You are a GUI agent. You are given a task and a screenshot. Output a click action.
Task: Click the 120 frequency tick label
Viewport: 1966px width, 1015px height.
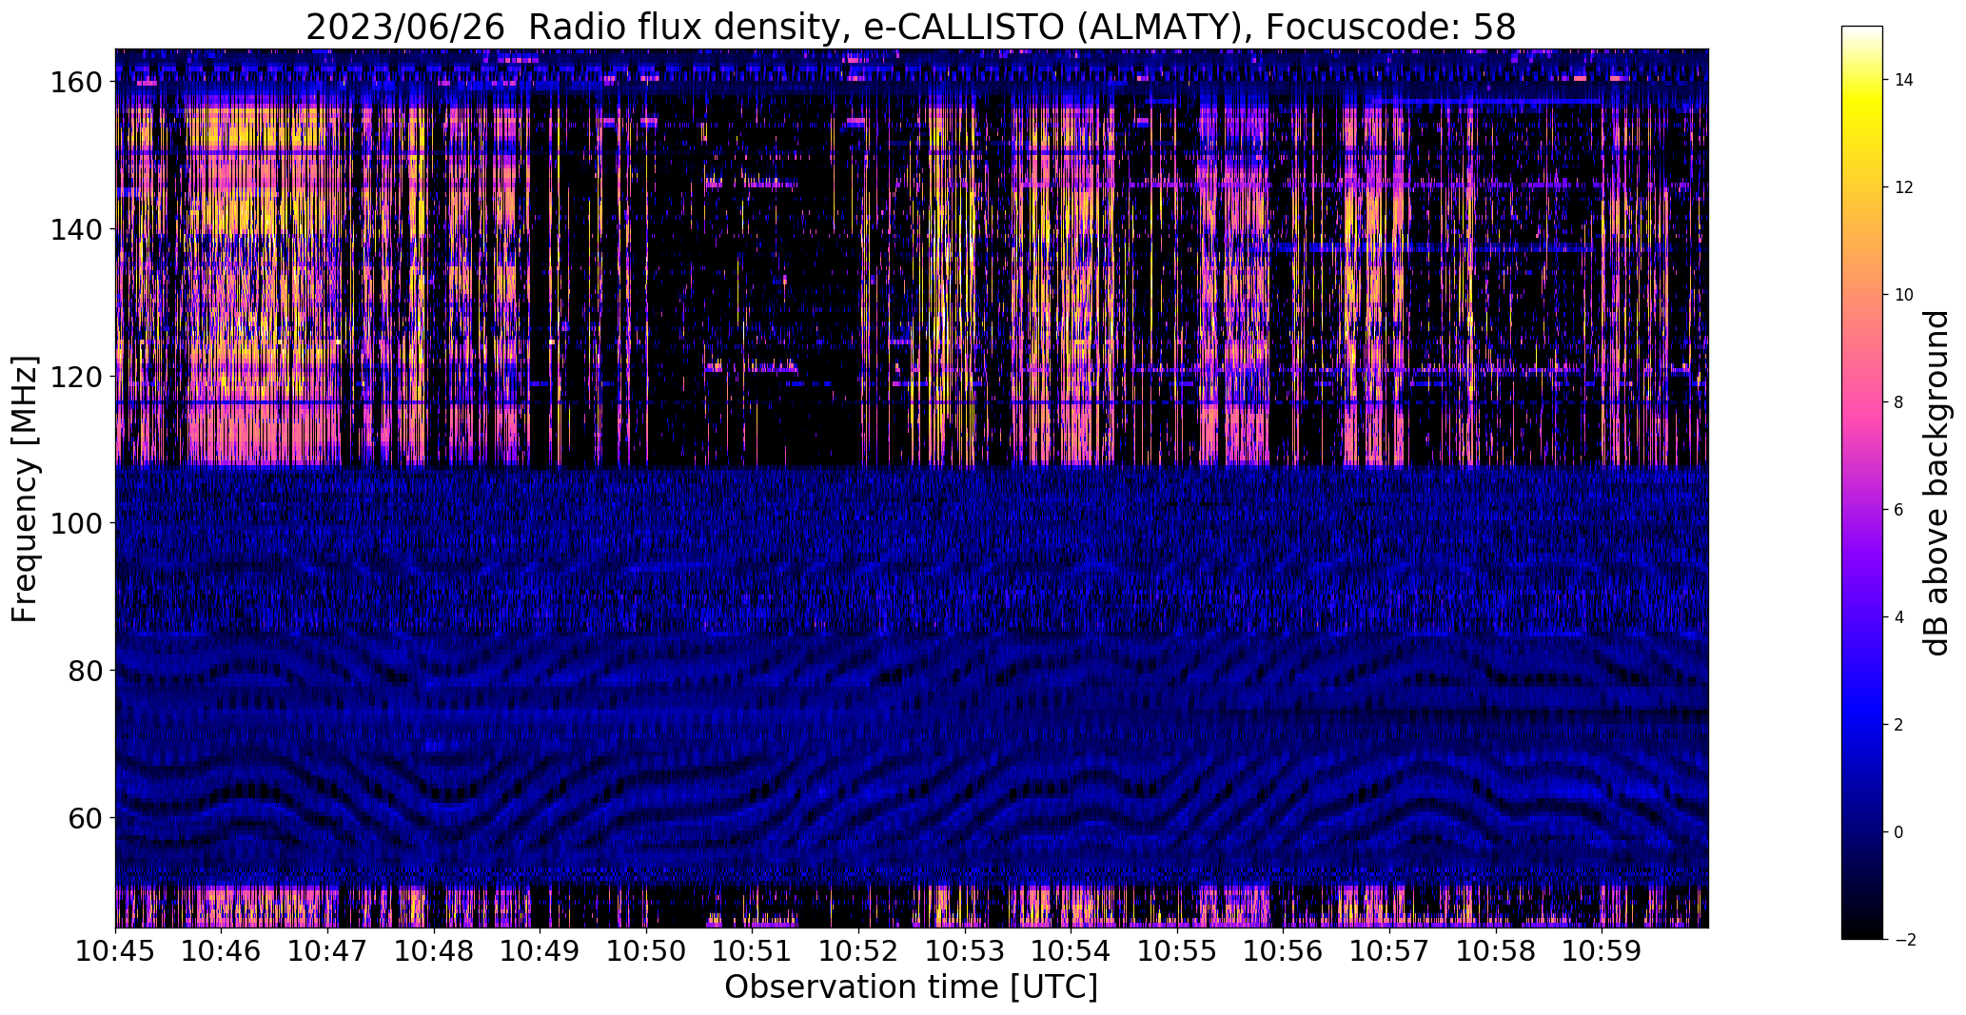point(75,377)
